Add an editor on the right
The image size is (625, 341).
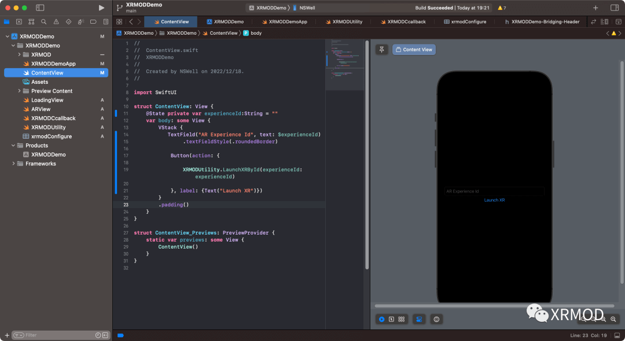618,22
